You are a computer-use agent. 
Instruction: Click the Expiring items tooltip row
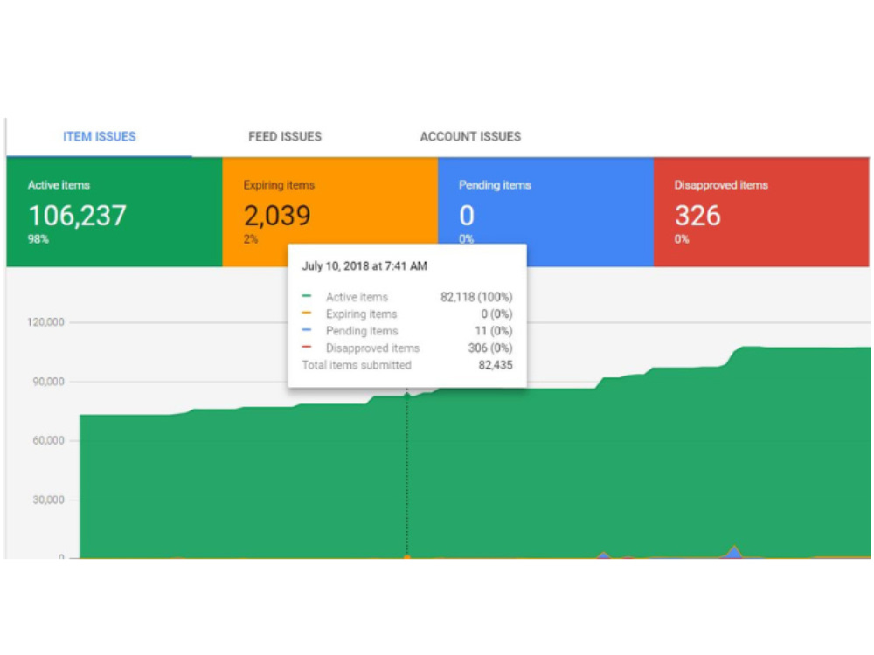coord(407,314)
